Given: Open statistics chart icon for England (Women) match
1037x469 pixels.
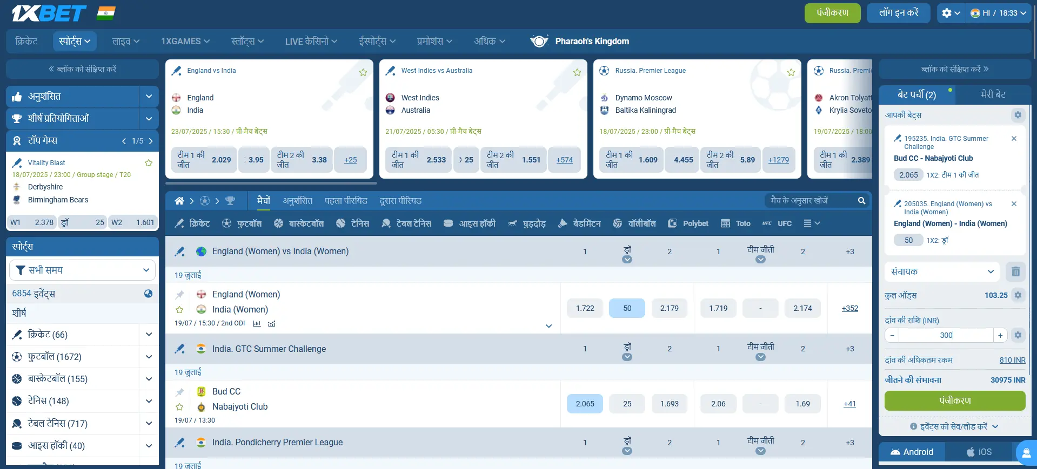Looking at the screenshot, I should tap(257, 324).
